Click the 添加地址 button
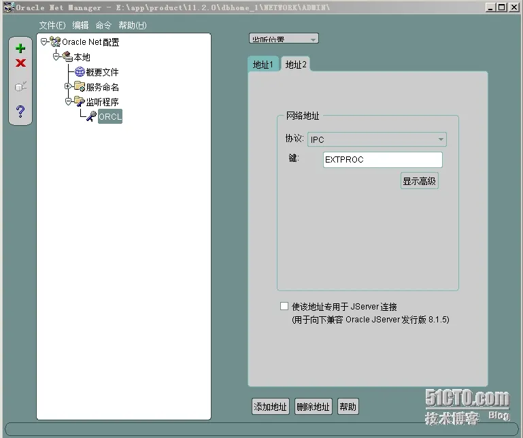The width and height of the screenshot is (523, 438). pos(270,407)
